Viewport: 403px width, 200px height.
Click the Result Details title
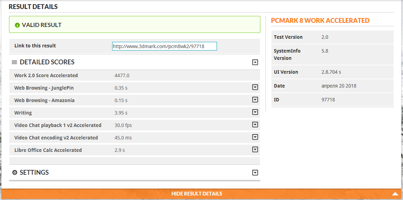point(33,7)
